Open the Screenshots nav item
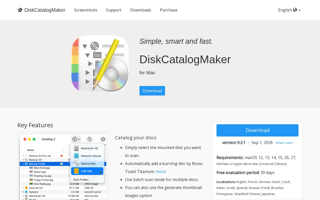The image size is (320, 200). pos(85,10)
